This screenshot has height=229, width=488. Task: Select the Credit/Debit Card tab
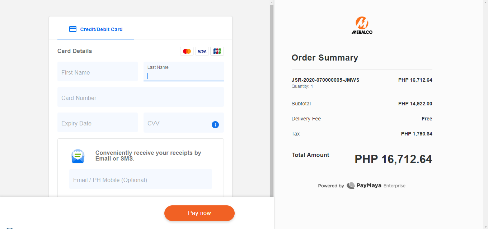[96, 29]
